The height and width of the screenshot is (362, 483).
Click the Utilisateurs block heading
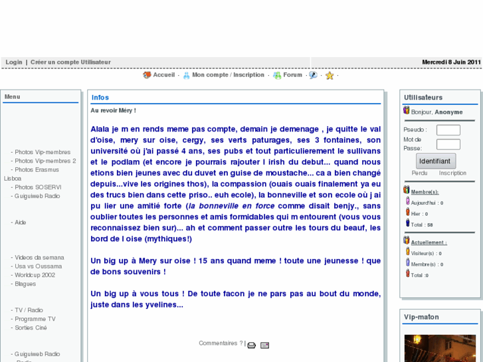423,98
